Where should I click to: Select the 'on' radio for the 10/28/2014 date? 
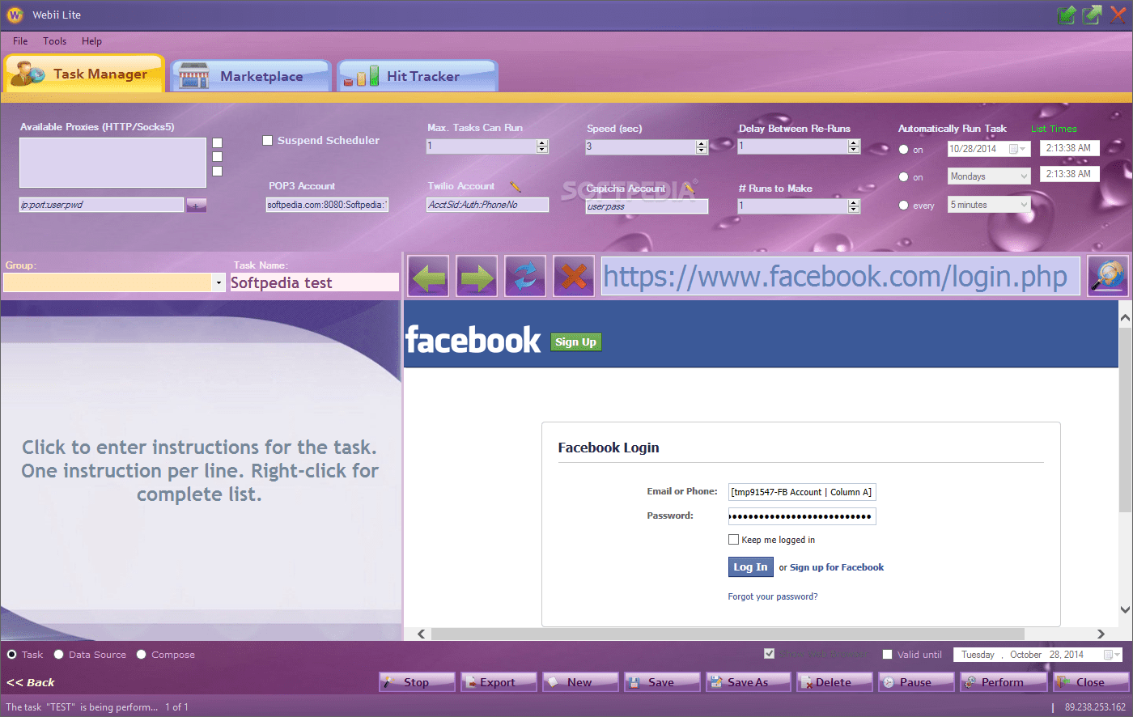coord(903,149)
